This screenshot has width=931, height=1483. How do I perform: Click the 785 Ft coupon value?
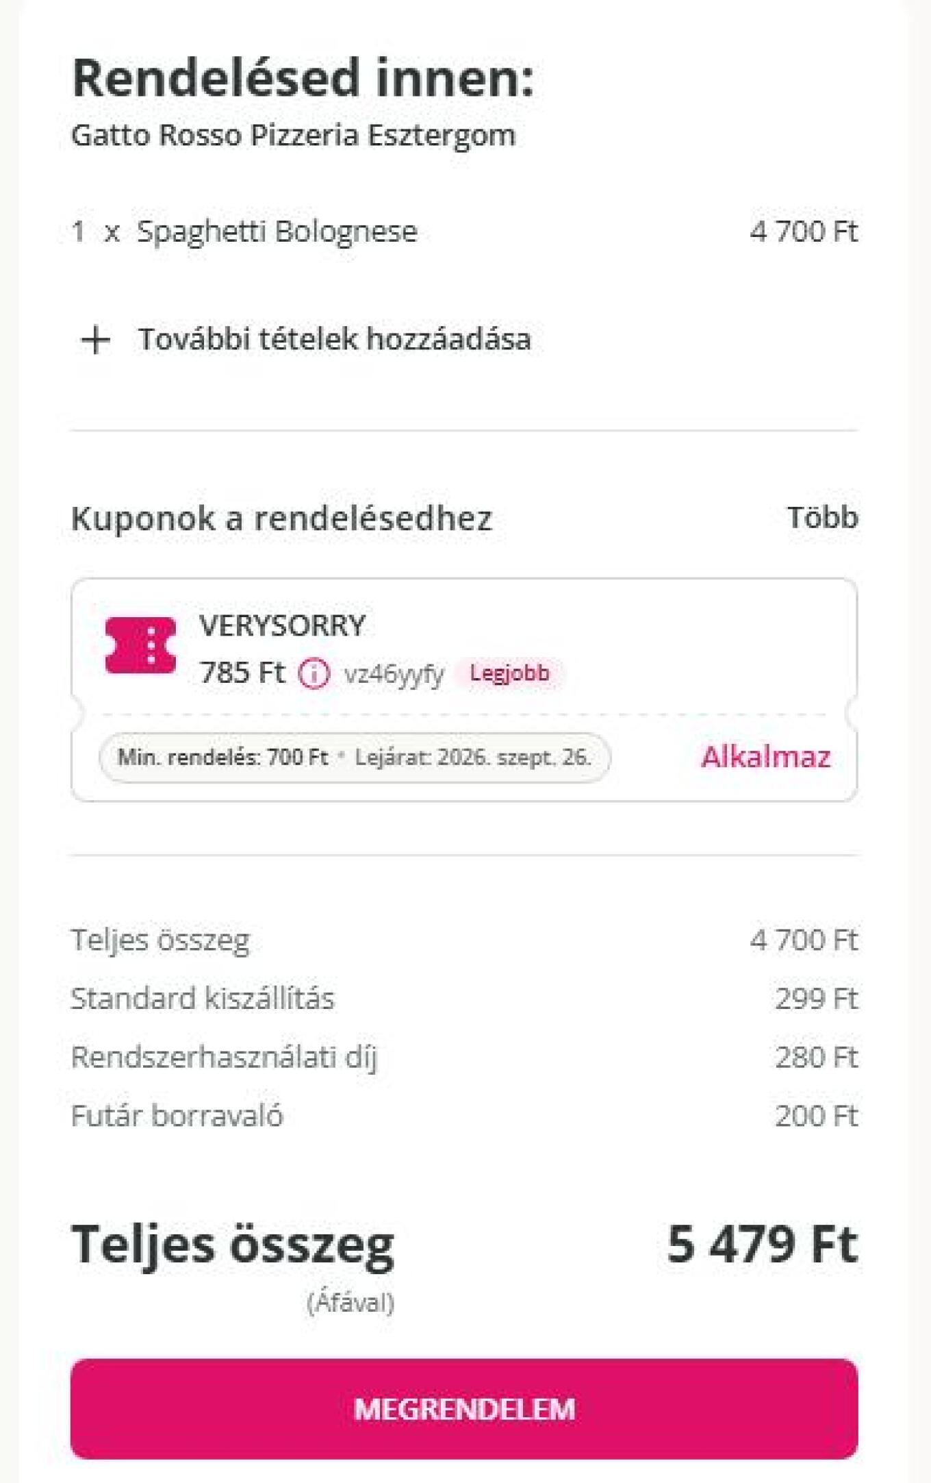tap(242, 673)
